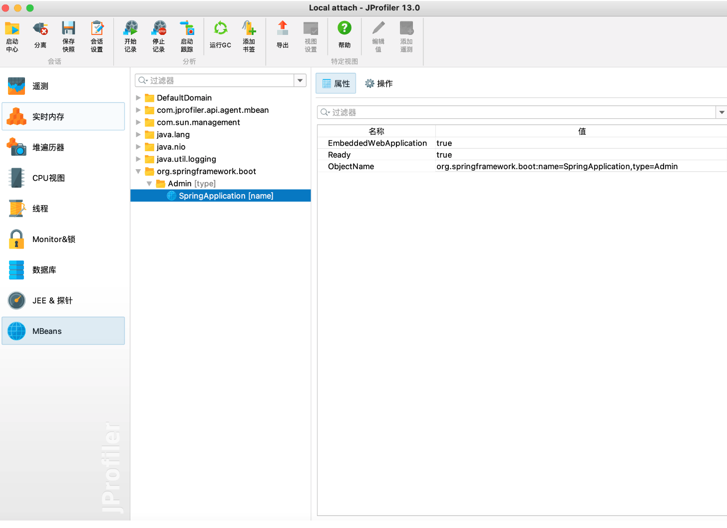This screenshot has width=727, height=528.
Task: Expand the com.jprofiler.api.agent.mbean node
Action: (x=138, y=110)
